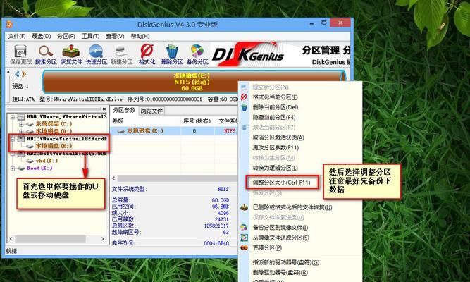Click the 序号(状态) column header
The image size is (470, 282).
point(197,121)
